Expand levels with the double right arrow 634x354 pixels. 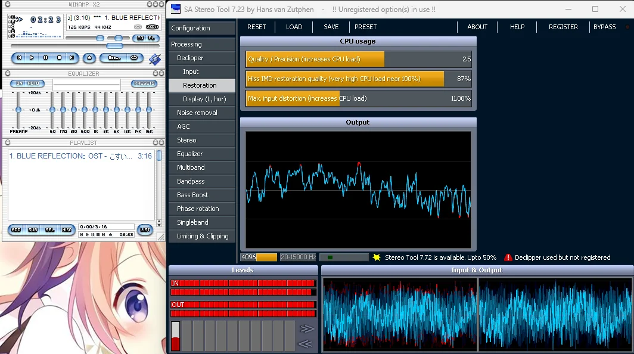click(x=306, y=328)
